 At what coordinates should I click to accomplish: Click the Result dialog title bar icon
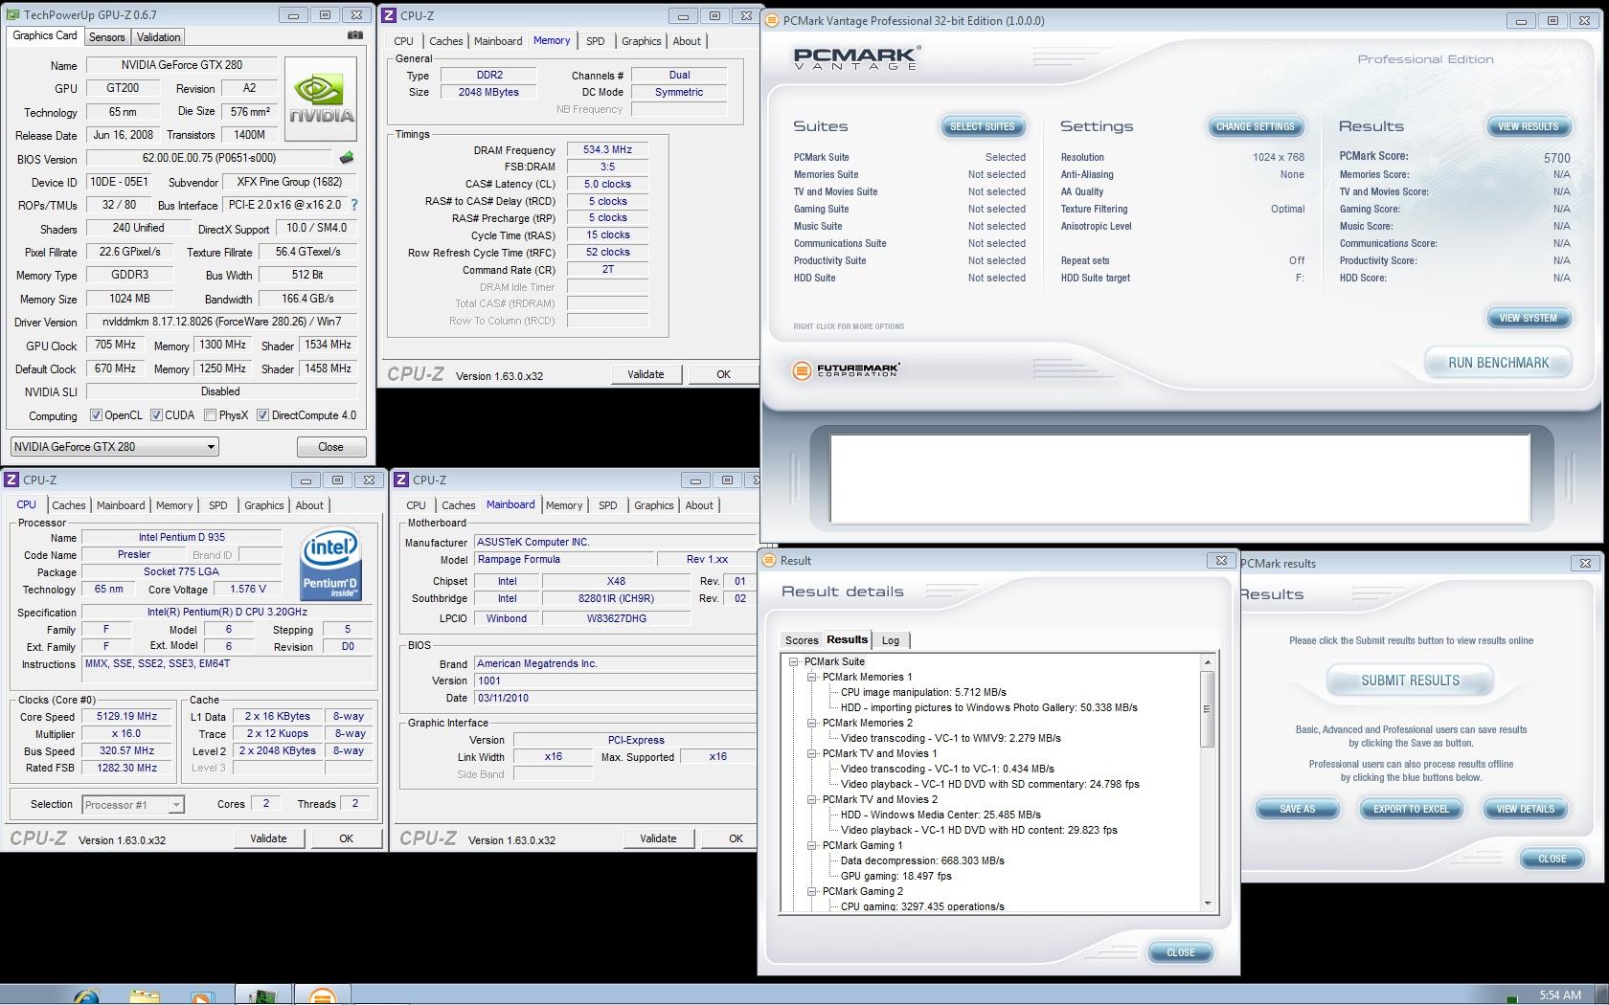[x=769, y=561]
